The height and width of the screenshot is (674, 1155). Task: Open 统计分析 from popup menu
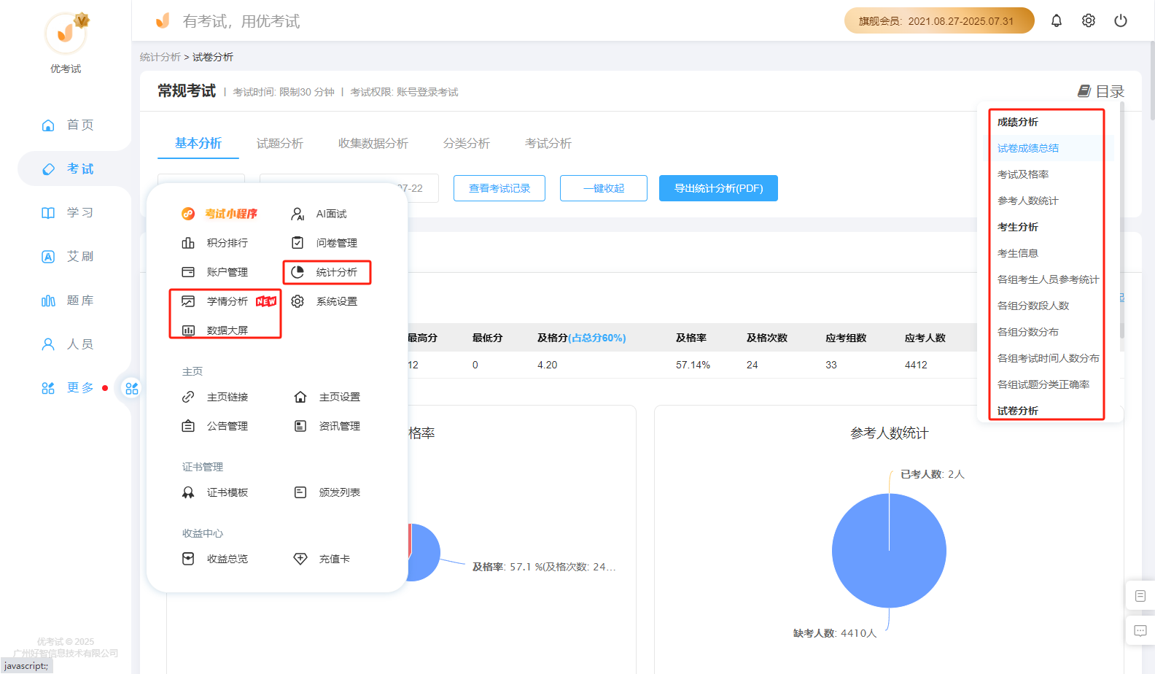coord(324,272)
